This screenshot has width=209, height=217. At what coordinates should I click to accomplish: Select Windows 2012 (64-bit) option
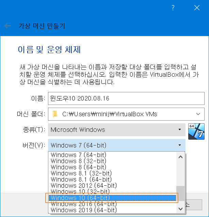(112, 185)
